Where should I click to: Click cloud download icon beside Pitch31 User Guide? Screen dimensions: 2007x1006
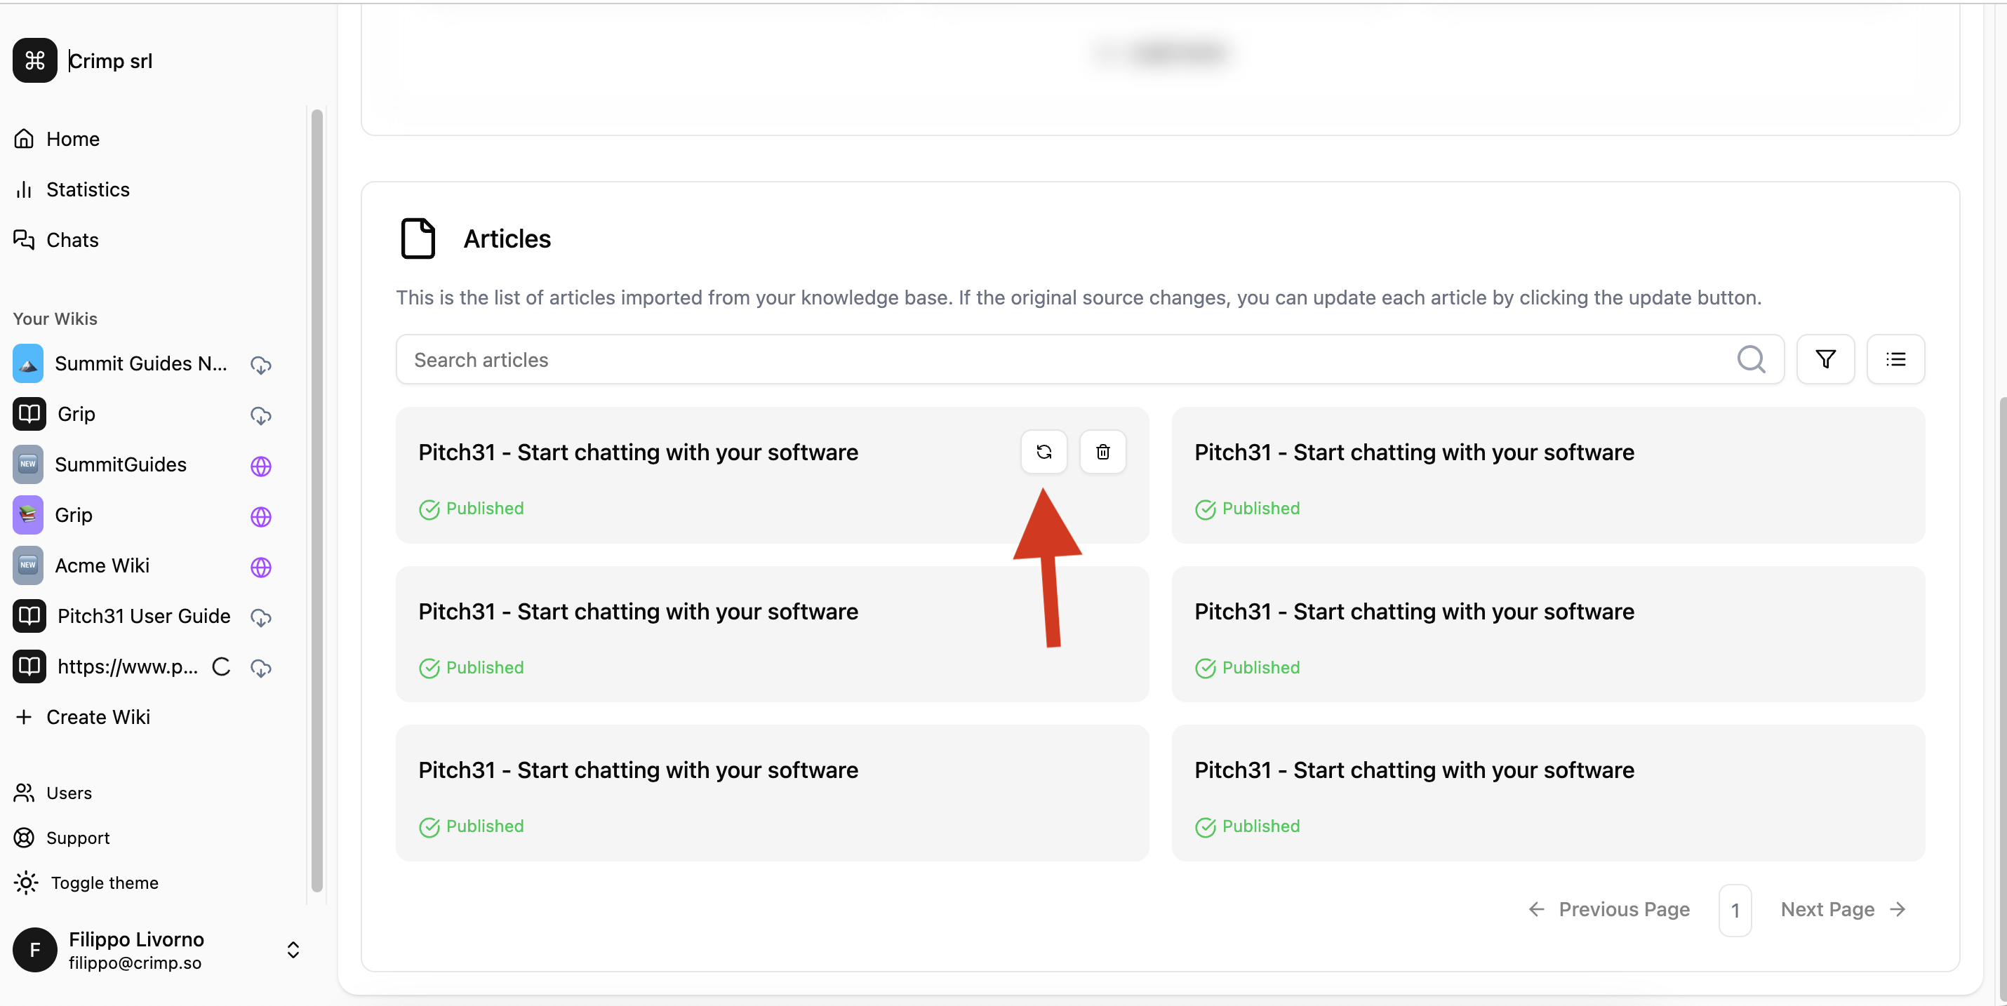[261, 617]
